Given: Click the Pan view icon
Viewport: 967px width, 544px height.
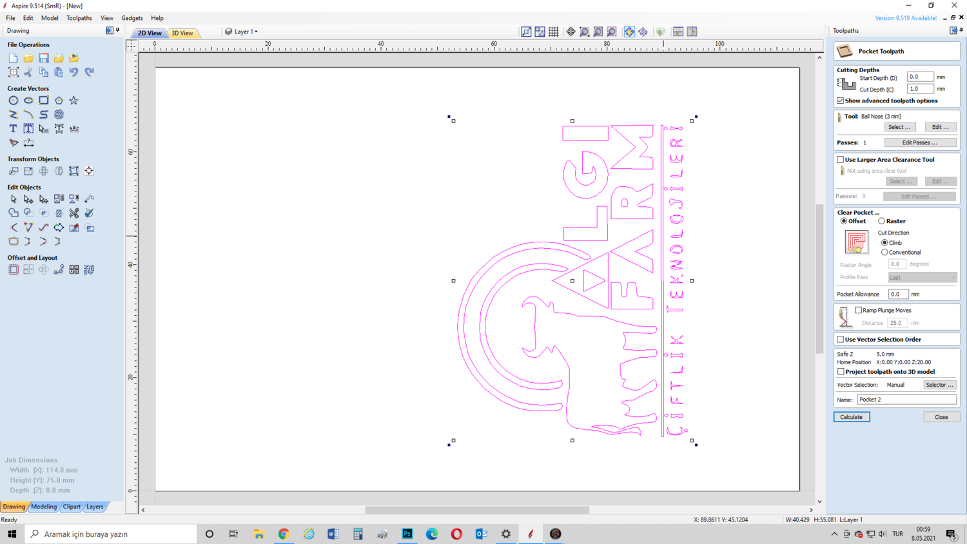Looking at the screenshot, I should 571,32.
